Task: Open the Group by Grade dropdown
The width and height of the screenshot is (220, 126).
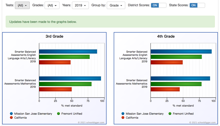Action: tap(116, 5)
